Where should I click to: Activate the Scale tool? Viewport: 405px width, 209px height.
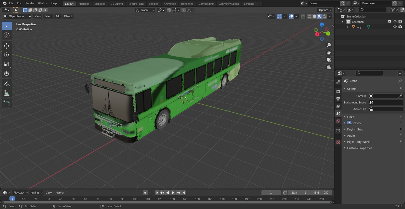[7, 64]
